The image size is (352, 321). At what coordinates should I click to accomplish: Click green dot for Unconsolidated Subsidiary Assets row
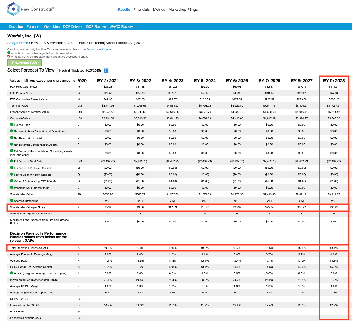(x=12, y=151)
